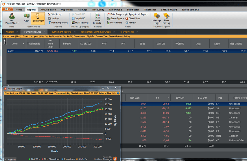
Task: Click Filter for Tag
Action: (166, 19)
